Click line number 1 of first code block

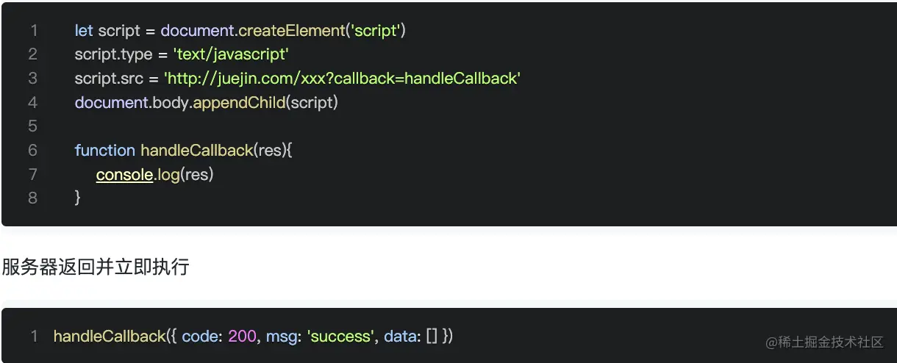[34, 31]
